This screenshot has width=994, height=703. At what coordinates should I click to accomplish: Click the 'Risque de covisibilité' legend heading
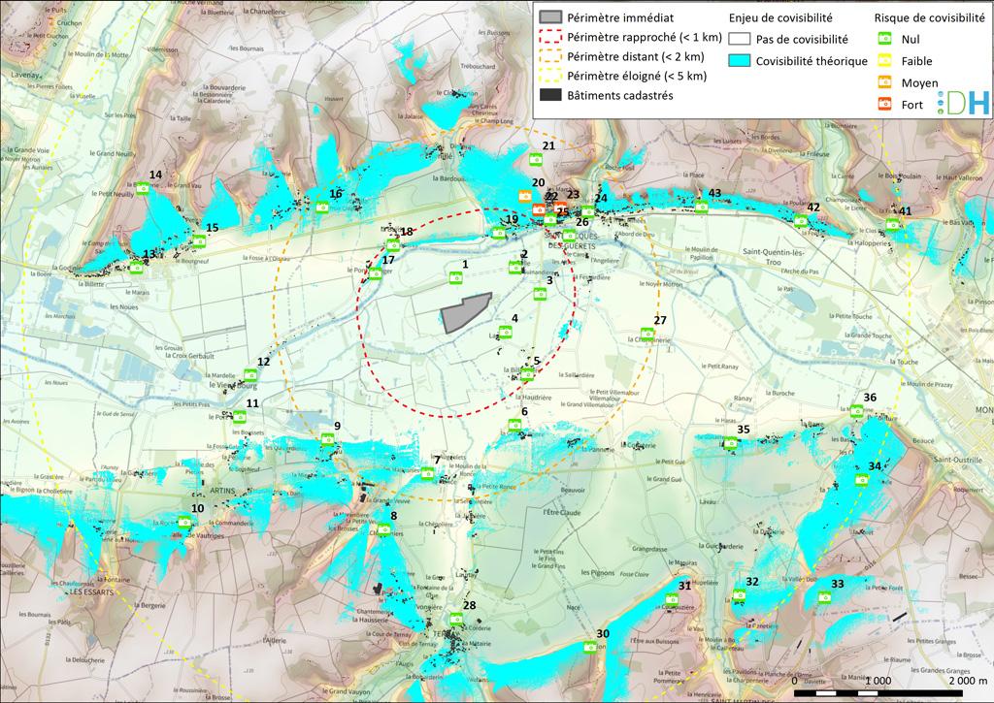click(x=929, y=17)
